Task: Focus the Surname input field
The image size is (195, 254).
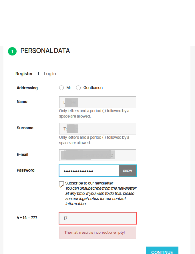Action: point(98,129)
